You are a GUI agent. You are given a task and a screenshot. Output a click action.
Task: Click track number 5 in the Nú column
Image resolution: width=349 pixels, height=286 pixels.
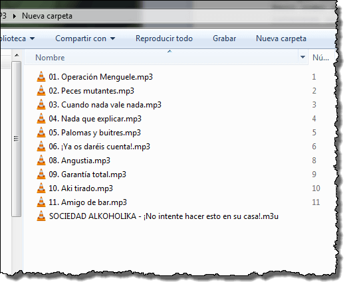click(314, 133)
